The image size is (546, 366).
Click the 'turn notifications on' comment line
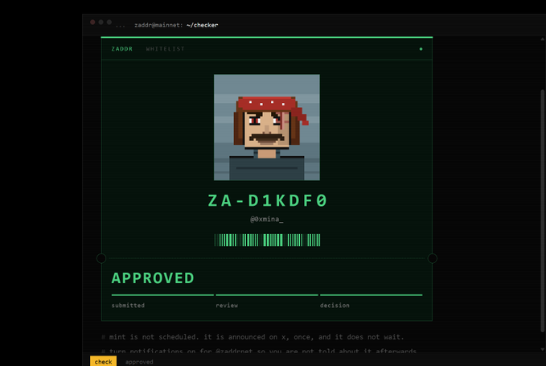tap(259, 351)
